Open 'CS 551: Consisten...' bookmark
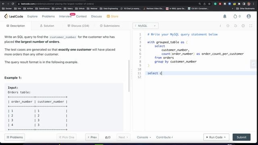This screenshot has height=145, width=258. [x=198, y=8]
